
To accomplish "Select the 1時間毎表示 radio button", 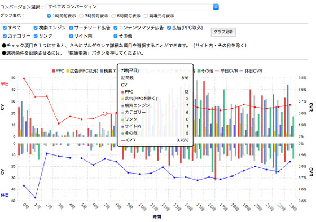I will click(x=49, y=16).
